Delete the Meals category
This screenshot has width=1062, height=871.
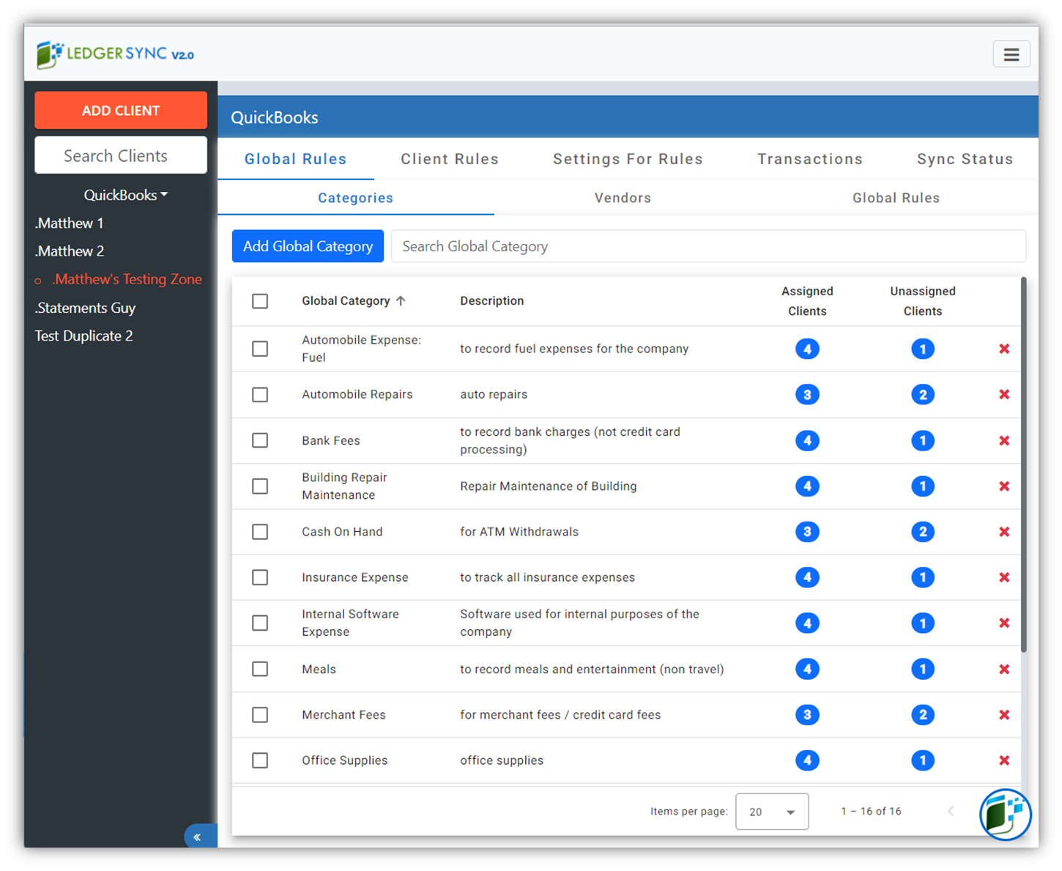coord(1004,669)
